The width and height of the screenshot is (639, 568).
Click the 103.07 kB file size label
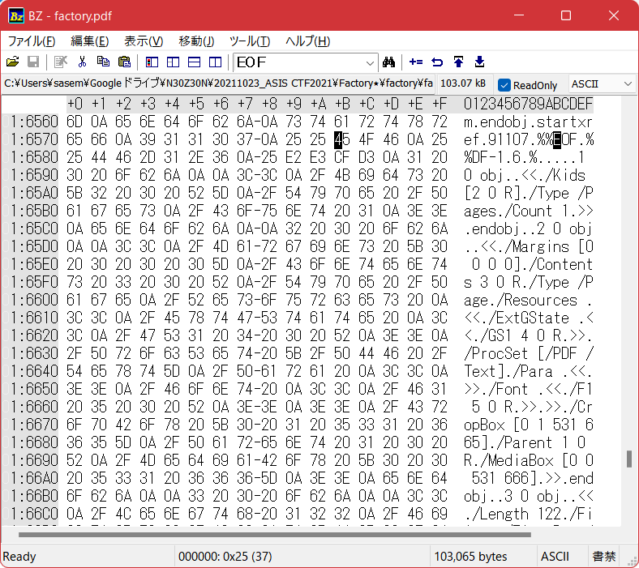click(x=463, y=83)
